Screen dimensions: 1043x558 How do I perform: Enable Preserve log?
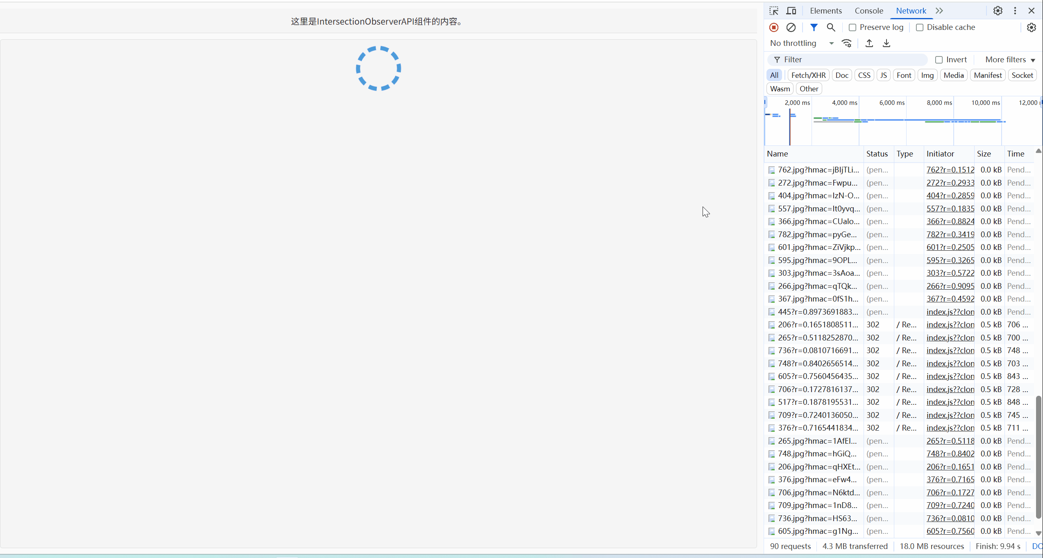(x=853, y=27)
